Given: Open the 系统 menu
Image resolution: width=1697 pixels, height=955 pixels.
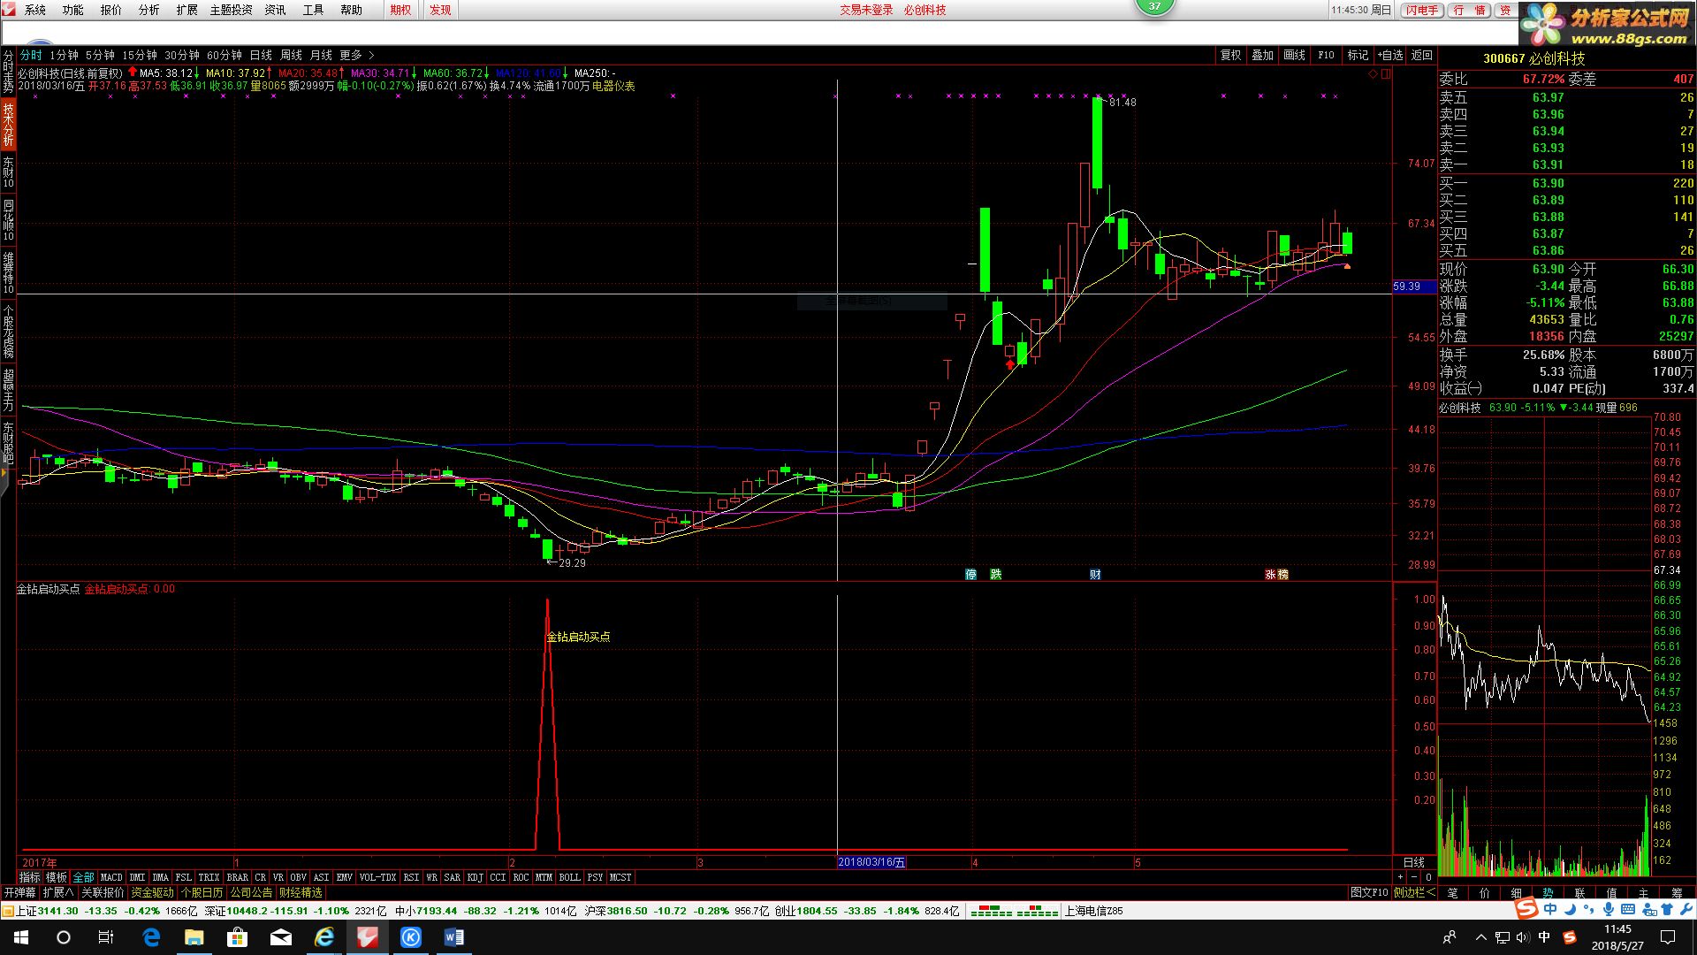Looking at the screenshot, I should 34,10.
